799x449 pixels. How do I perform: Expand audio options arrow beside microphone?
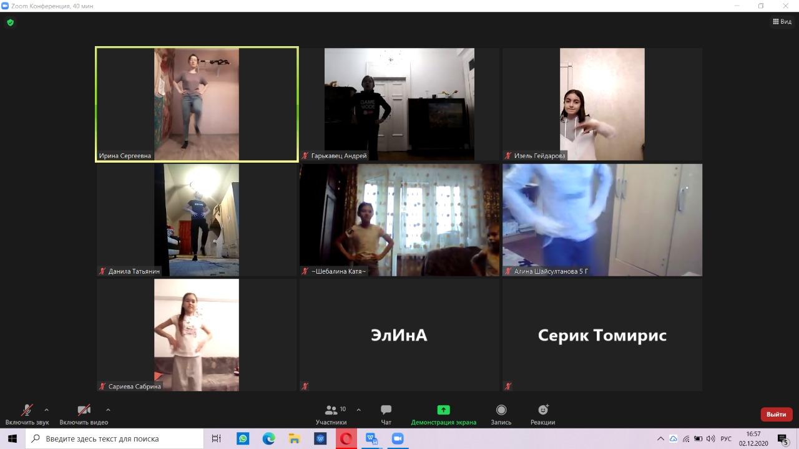46,410
